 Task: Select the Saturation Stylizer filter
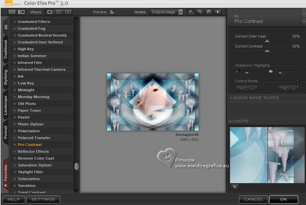[x=35, y=165]
